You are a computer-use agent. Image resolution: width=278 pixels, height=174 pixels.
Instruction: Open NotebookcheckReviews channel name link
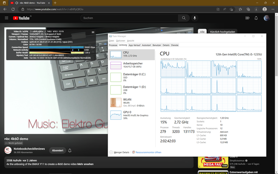(x=29, y=149)
